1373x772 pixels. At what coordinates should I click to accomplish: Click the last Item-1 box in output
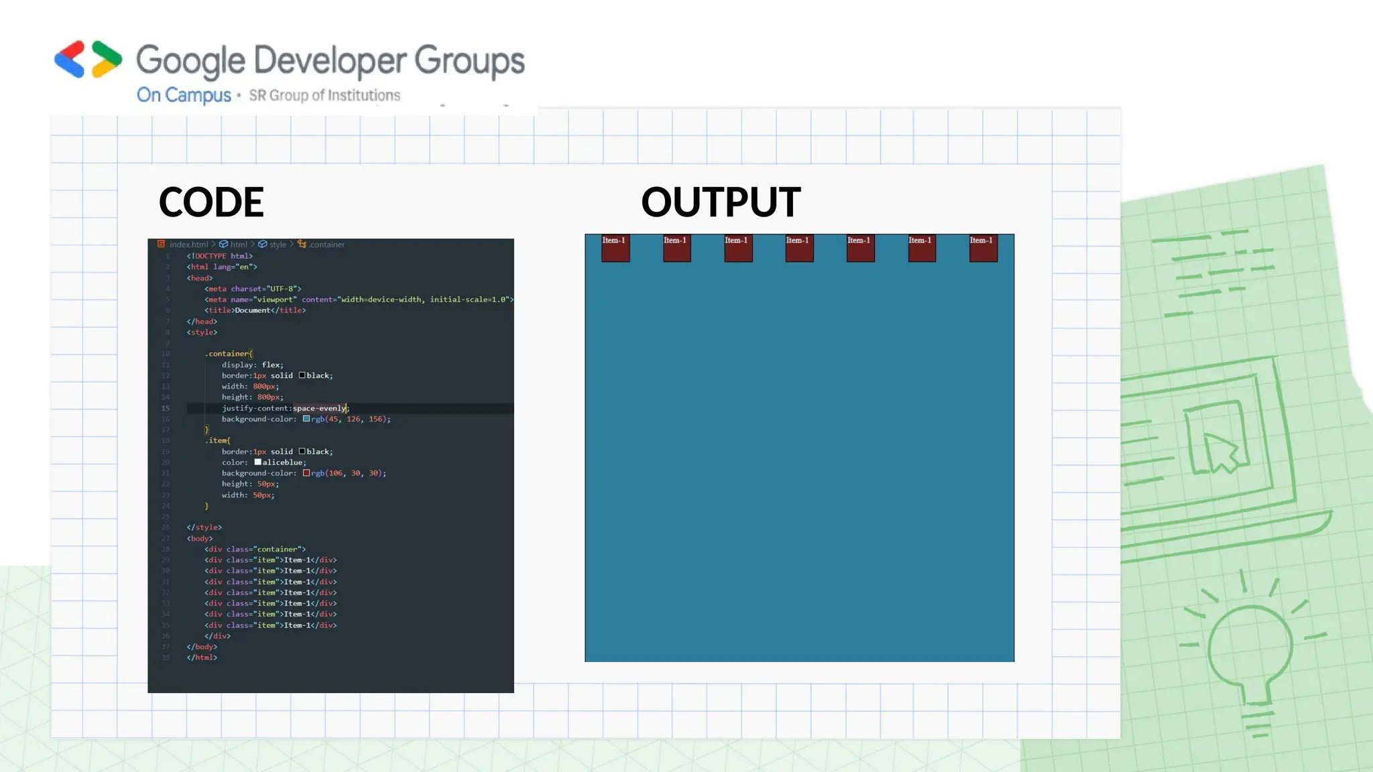(983, 249)
